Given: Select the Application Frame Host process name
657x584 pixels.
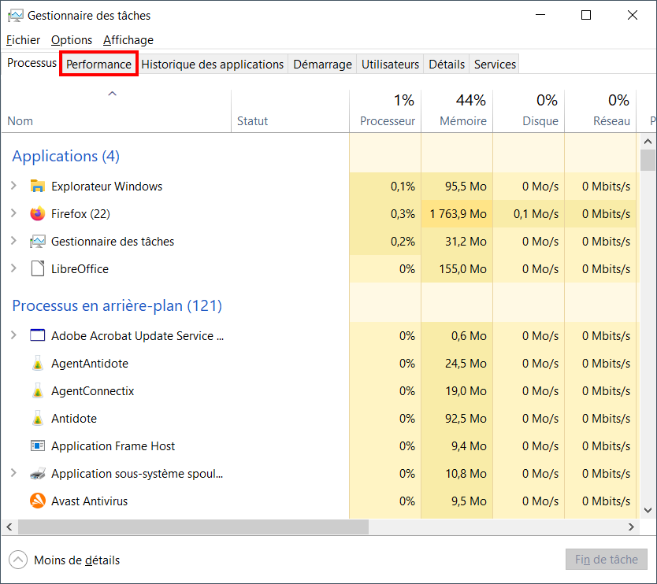Looking at the screenshot, I should 113,446.
